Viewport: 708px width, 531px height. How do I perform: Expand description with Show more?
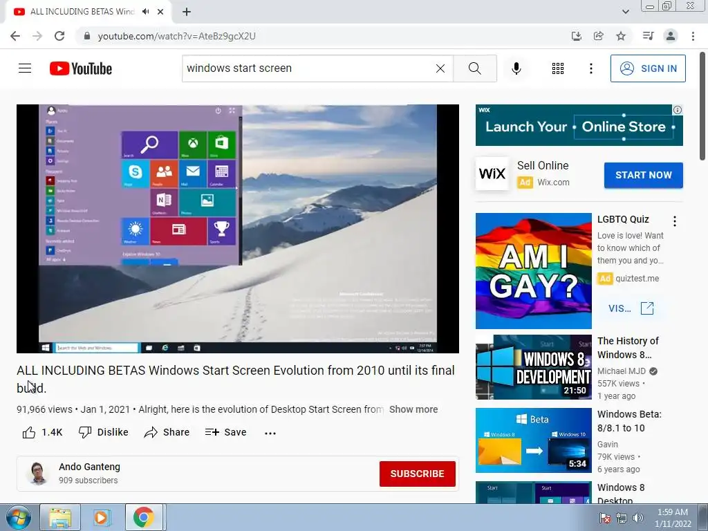click(413, 409)
